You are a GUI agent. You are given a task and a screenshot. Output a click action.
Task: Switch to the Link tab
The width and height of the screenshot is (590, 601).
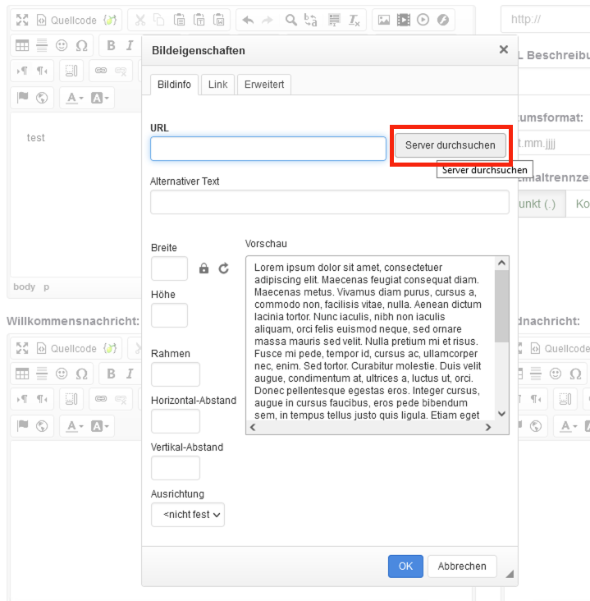pos(217,85)
